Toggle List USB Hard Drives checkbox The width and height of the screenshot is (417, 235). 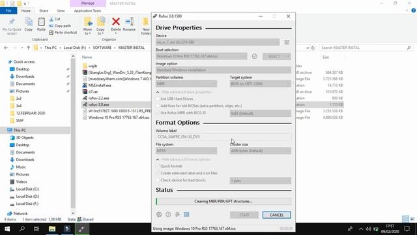pos(158,99)
